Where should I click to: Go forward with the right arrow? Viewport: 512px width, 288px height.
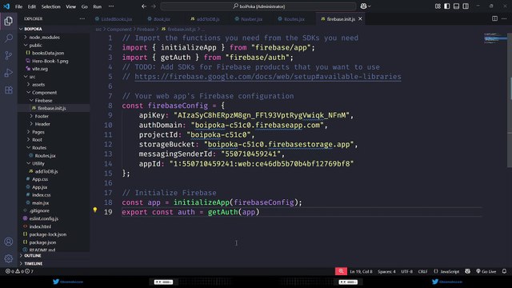[154, 6]
